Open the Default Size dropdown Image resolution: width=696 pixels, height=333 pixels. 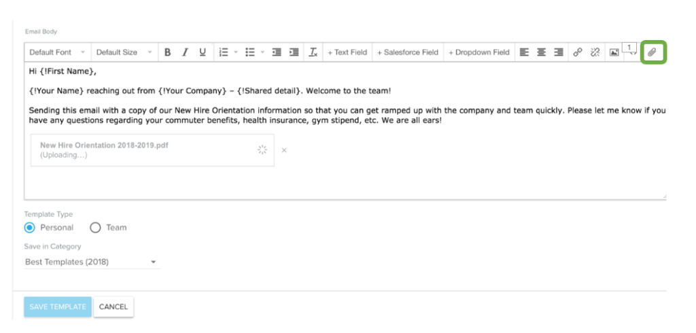[123, 52]
